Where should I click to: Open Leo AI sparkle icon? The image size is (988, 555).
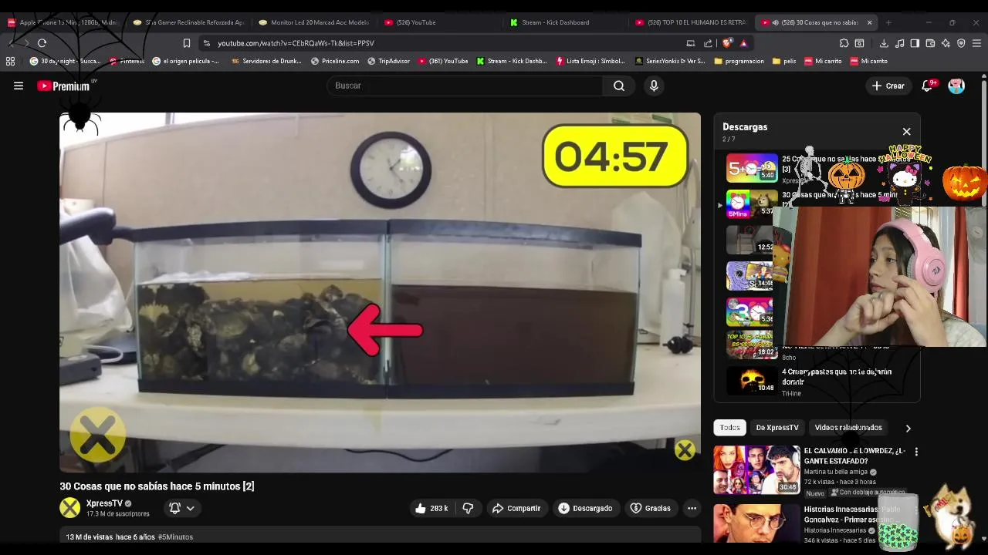point(946,43)
